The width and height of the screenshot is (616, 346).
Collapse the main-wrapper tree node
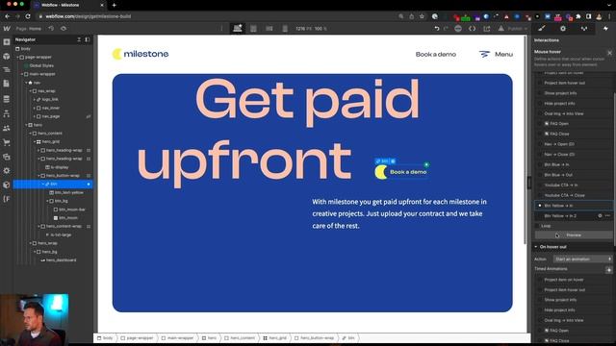click(22, 74)
